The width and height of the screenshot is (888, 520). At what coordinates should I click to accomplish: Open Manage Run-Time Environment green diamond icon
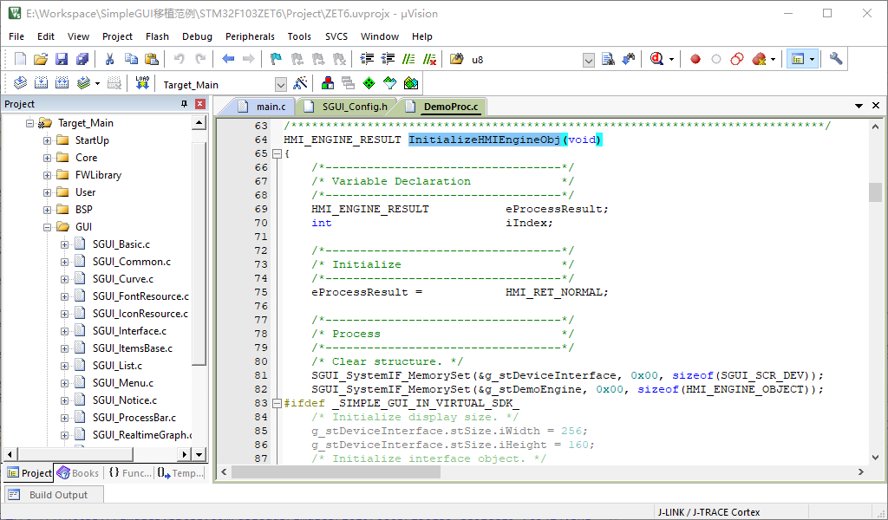coord(369,84)
